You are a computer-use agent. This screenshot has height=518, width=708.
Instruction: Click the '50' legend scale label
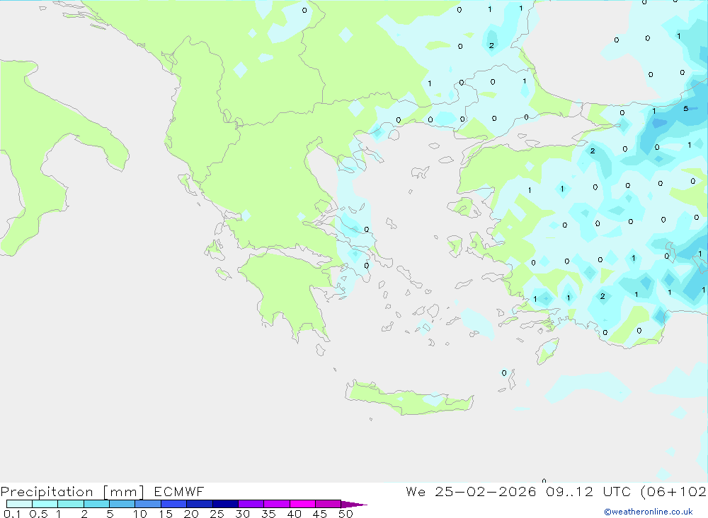point(346,514)
